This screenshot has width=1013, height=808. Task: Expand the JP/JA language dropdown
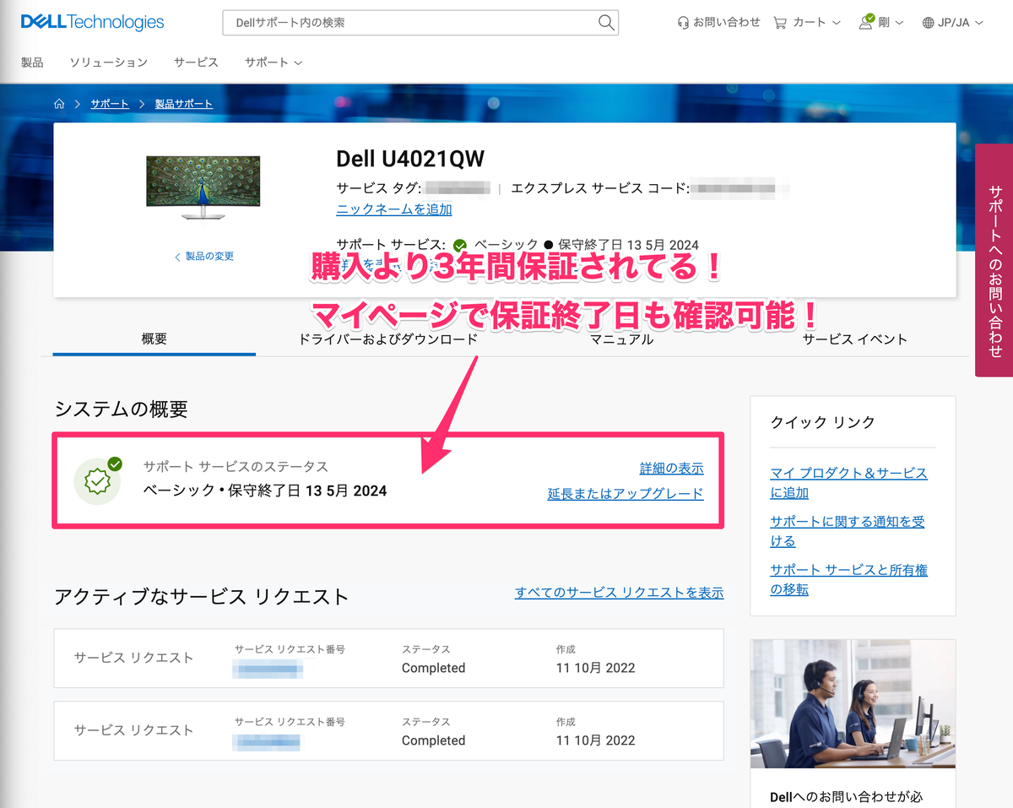pos(981,23)
